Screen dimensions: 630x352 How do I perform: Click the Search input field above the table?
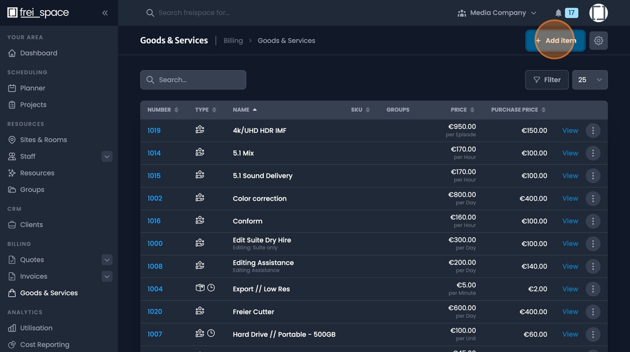[x=193, y=79]
